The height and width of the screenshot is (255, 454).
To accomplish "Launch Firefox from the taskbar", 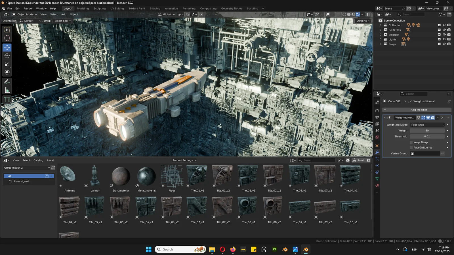I will [x=233, y=249].
